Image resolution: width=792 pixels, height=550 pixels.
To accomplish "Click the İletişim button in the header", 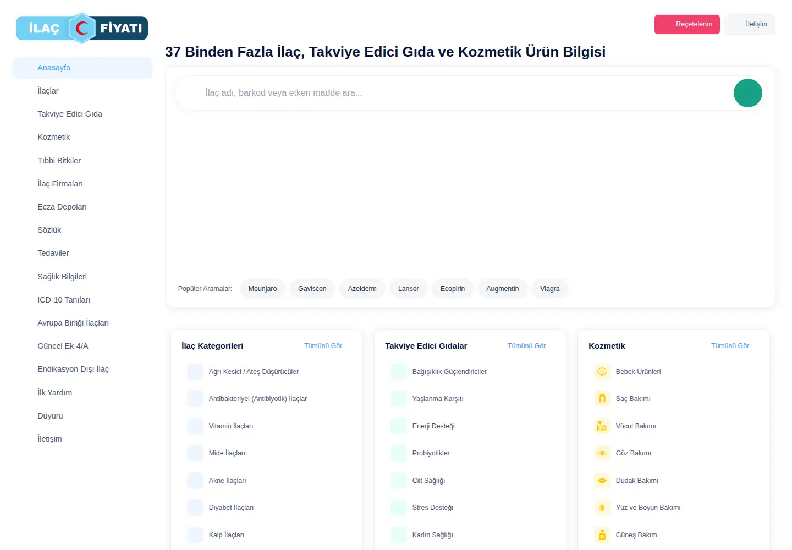I will pos(750,24).
